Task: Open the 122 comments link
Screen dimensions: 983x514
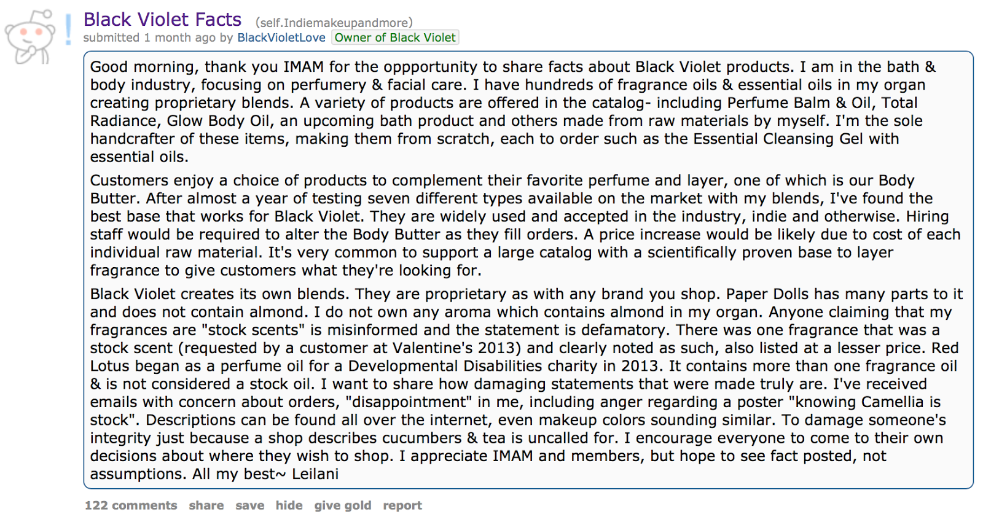Action: (x=131, y=505)
